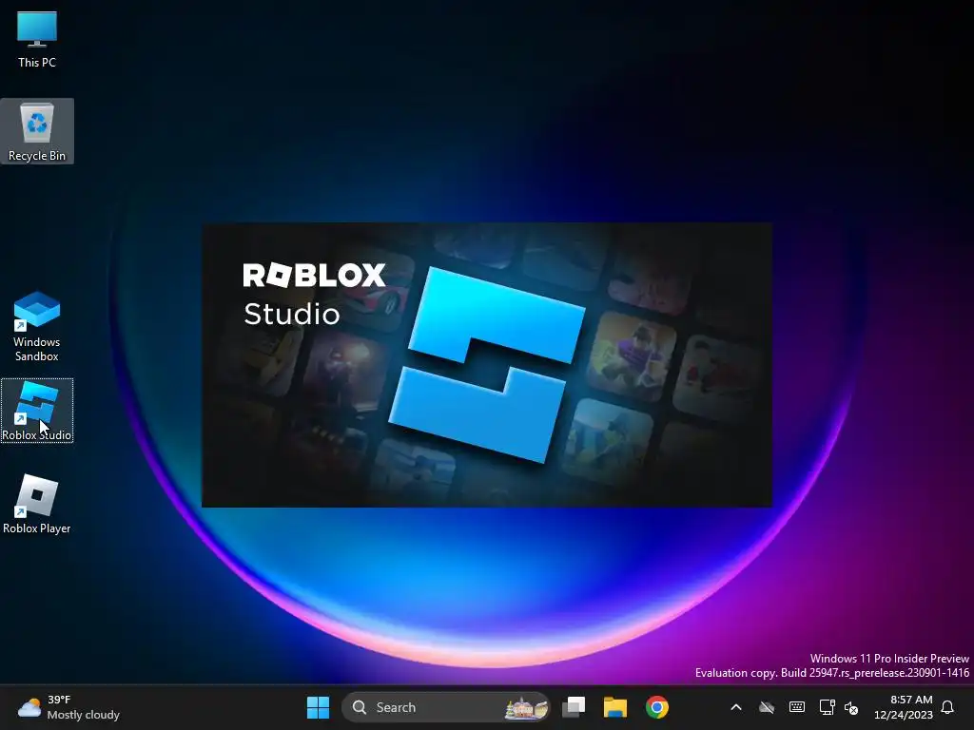Open Task View from taskbar
Viewport: 974px width, 730px height.
click(x=574, y=707)
